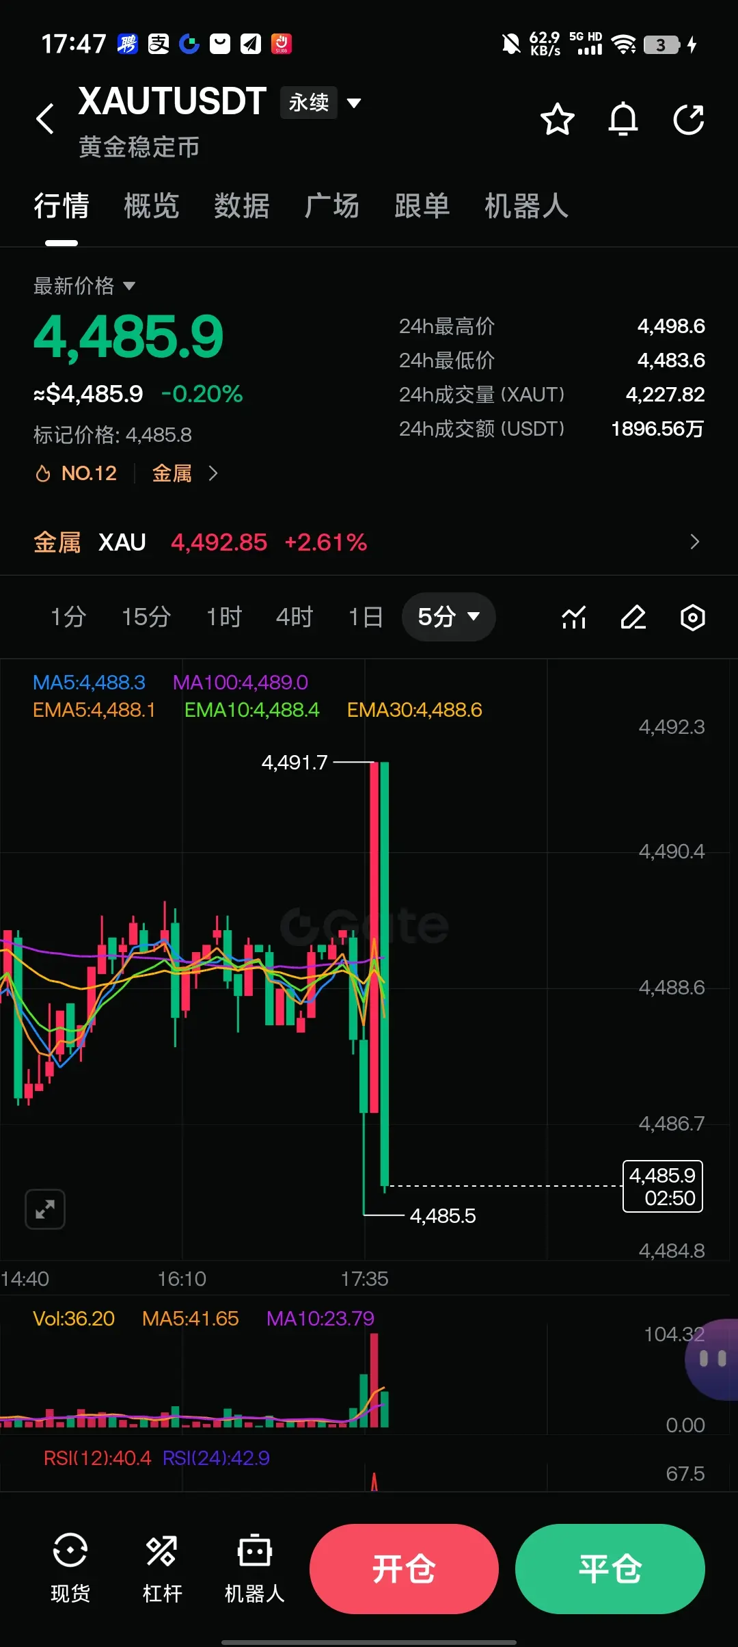Switch to the 跟单 tab
738x1647 pixels.
(x=422, y=206)
